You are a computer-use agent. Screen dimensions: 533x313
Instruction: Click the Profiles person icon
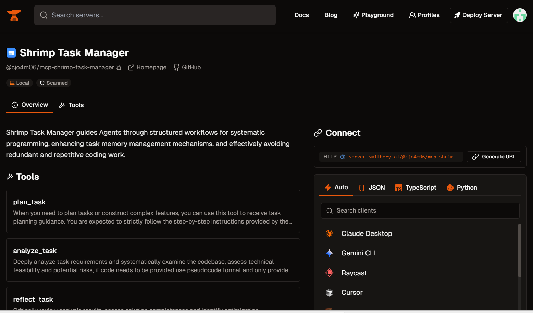412,15
